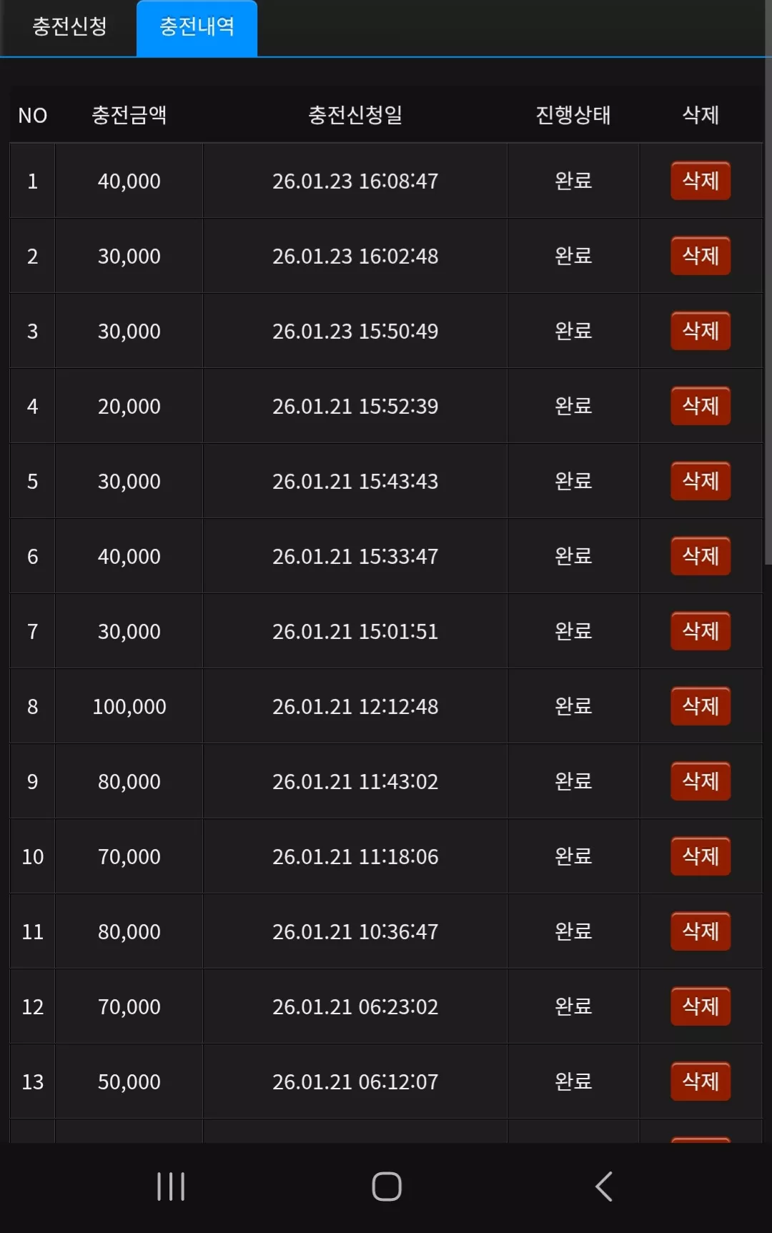772x1233 pixels.
Task: Select the 충전금액 column header
Action: click(129, 115)
